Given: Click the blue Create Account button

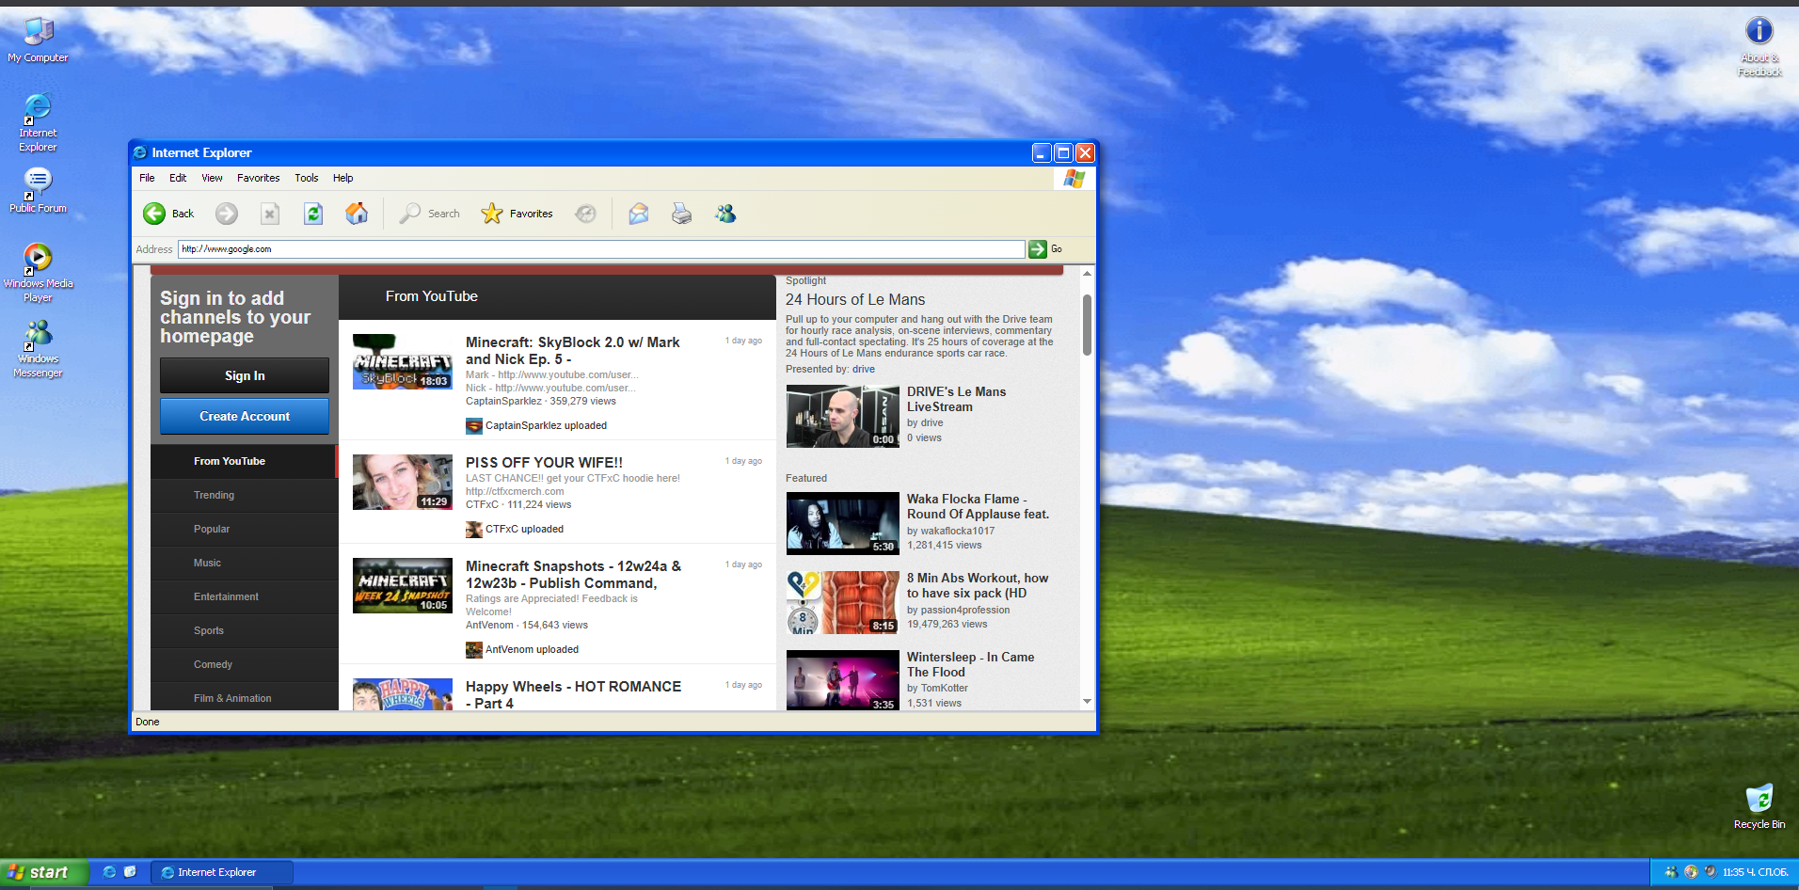Looking at the screenshot, I should [245, 416].
